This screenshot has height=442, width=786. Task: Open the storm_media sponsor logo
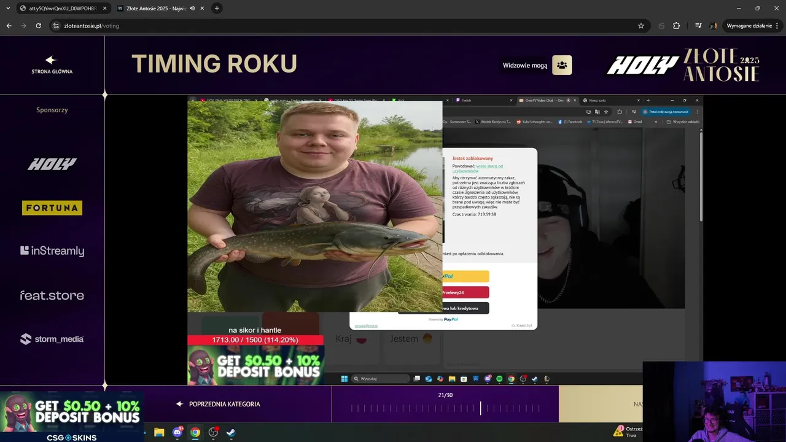(x=52, y=339)
